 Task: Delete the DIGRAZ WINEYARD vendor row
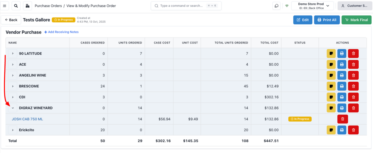tap(353, 108)
